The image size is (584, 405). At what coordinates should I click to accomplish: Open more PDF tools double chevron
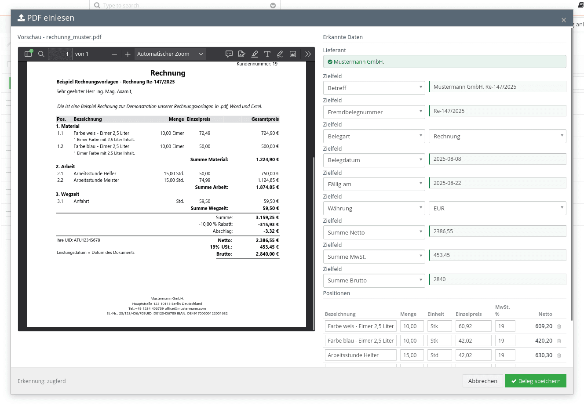308,54
